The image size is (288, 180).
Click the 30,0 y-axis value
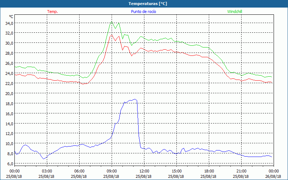coord(9,43)
